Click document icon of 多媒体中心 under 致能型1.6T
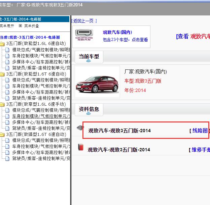This screenshot has height=205, width=210. (x=7, y=92)
